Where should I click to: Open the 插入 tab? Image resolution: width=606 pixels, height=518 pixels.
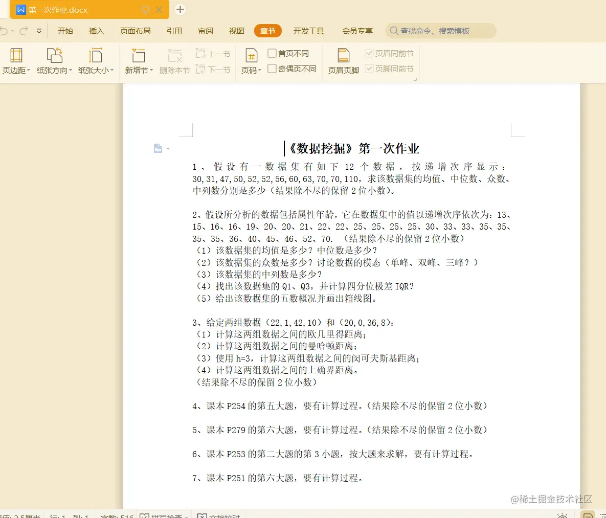point(96,31)
